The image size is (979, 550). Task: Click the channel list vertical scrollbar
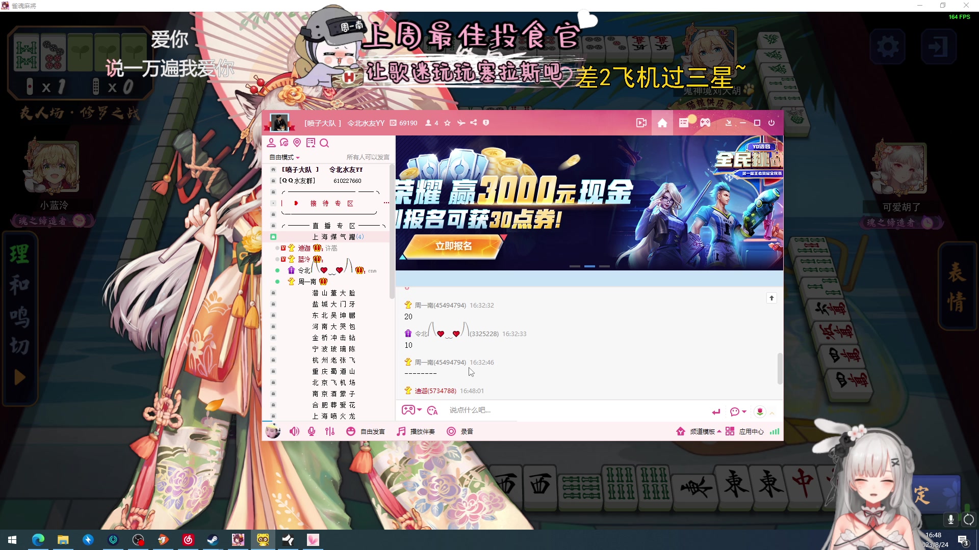(392, 232)
